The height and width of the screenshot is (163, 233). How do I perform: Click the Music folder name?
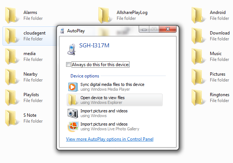tap(216, 54)
